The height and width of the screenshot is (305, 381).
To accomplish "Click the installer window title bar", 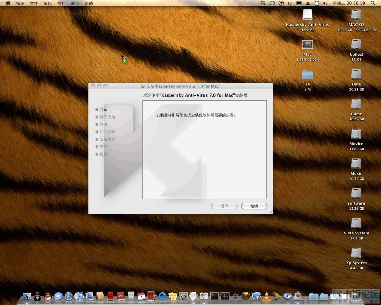I will click(181, 86).
